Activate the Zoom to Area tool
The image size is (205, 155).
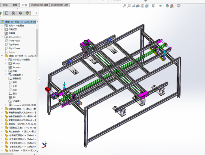(x=129, y=6)
